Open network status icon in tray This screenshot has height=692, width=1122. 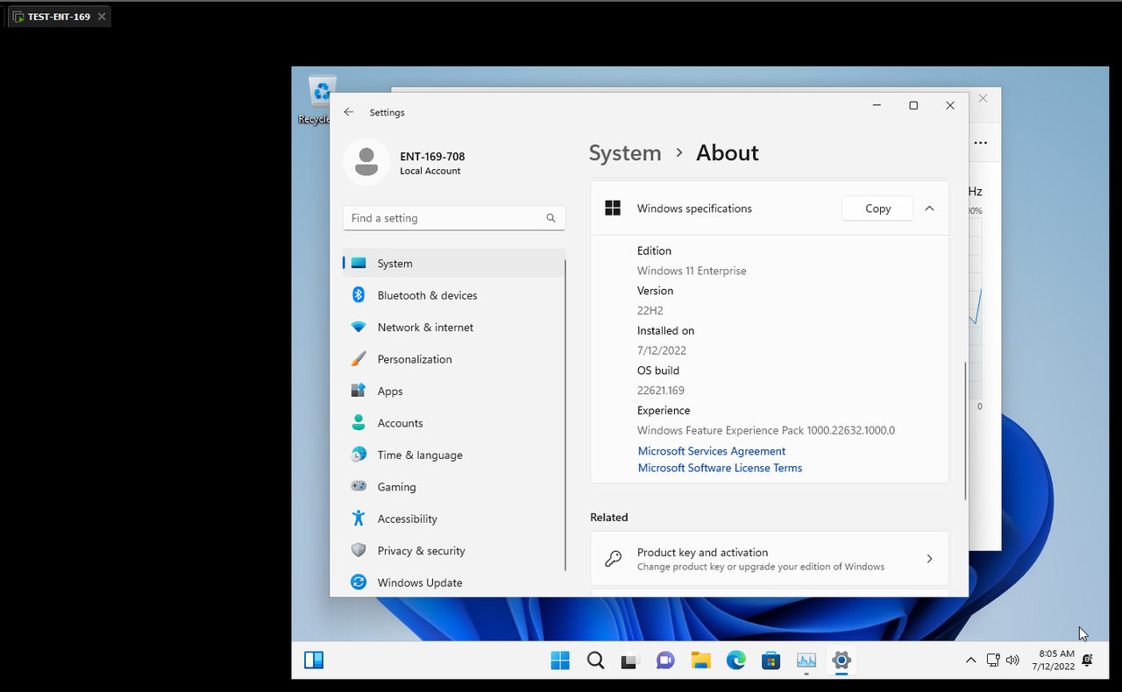pyautogui.click(x=994, y=660)
